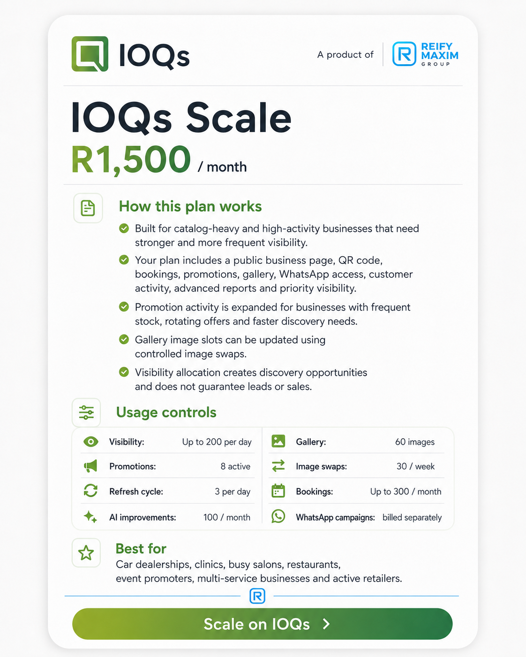
Task: Click the gallery picture icon
Action: click(x=278, y=441)
